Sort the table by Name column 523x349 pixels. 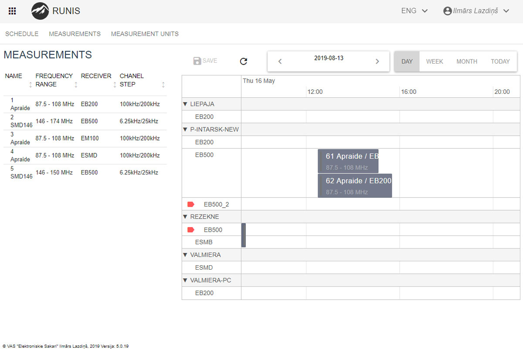31,85
